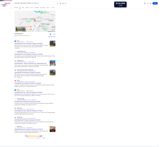
Task: Clear the search box with the X icon
Action: click(57, 3)
